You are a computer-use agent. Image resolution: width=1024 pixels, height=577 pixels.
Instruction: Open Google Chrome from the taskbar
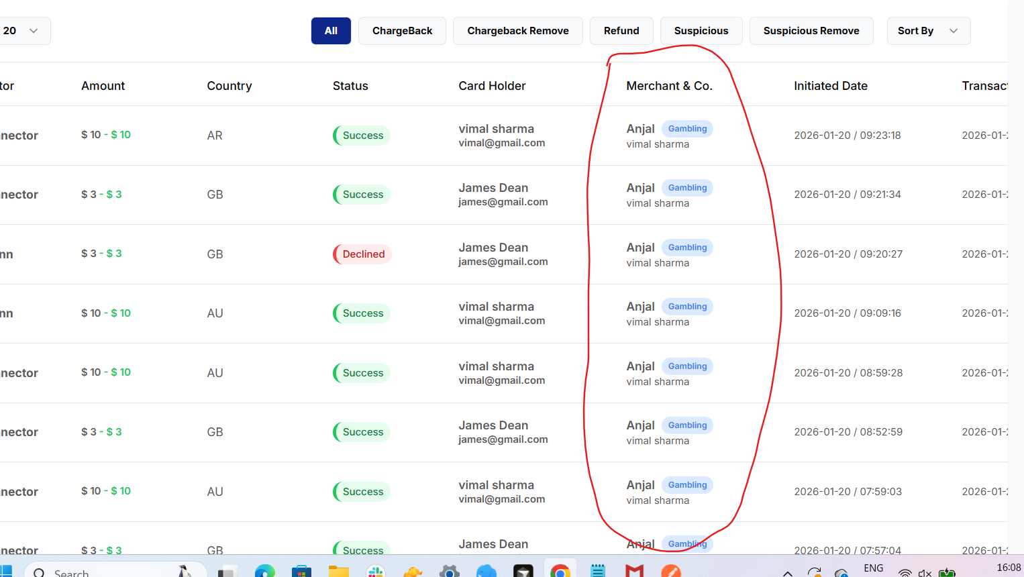560,570
